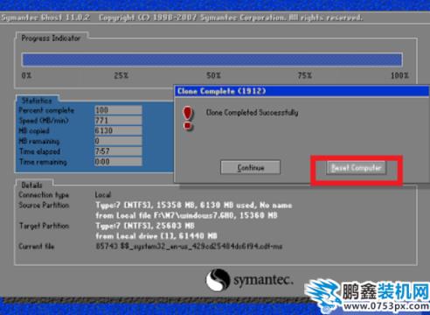Click the 'Details' panel label
The image size is (430, 315).
(31, 185)
